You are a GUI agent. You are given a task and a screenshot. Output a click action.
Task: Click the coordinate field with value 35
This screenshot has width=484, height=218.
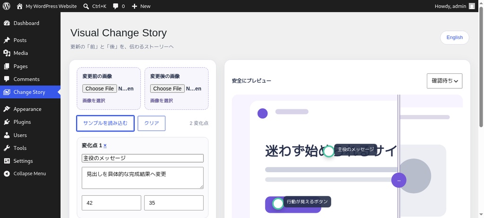tap(174, 203)
